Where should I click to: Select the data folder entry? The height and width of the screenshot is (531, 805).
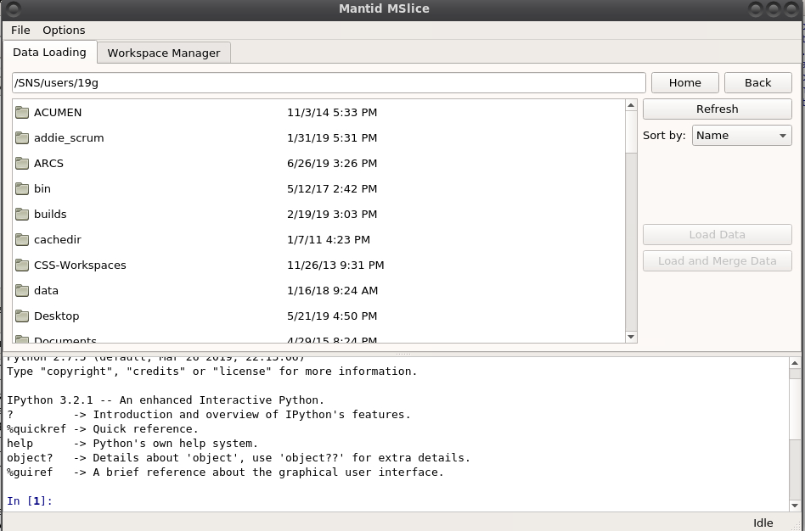point(46,290)
